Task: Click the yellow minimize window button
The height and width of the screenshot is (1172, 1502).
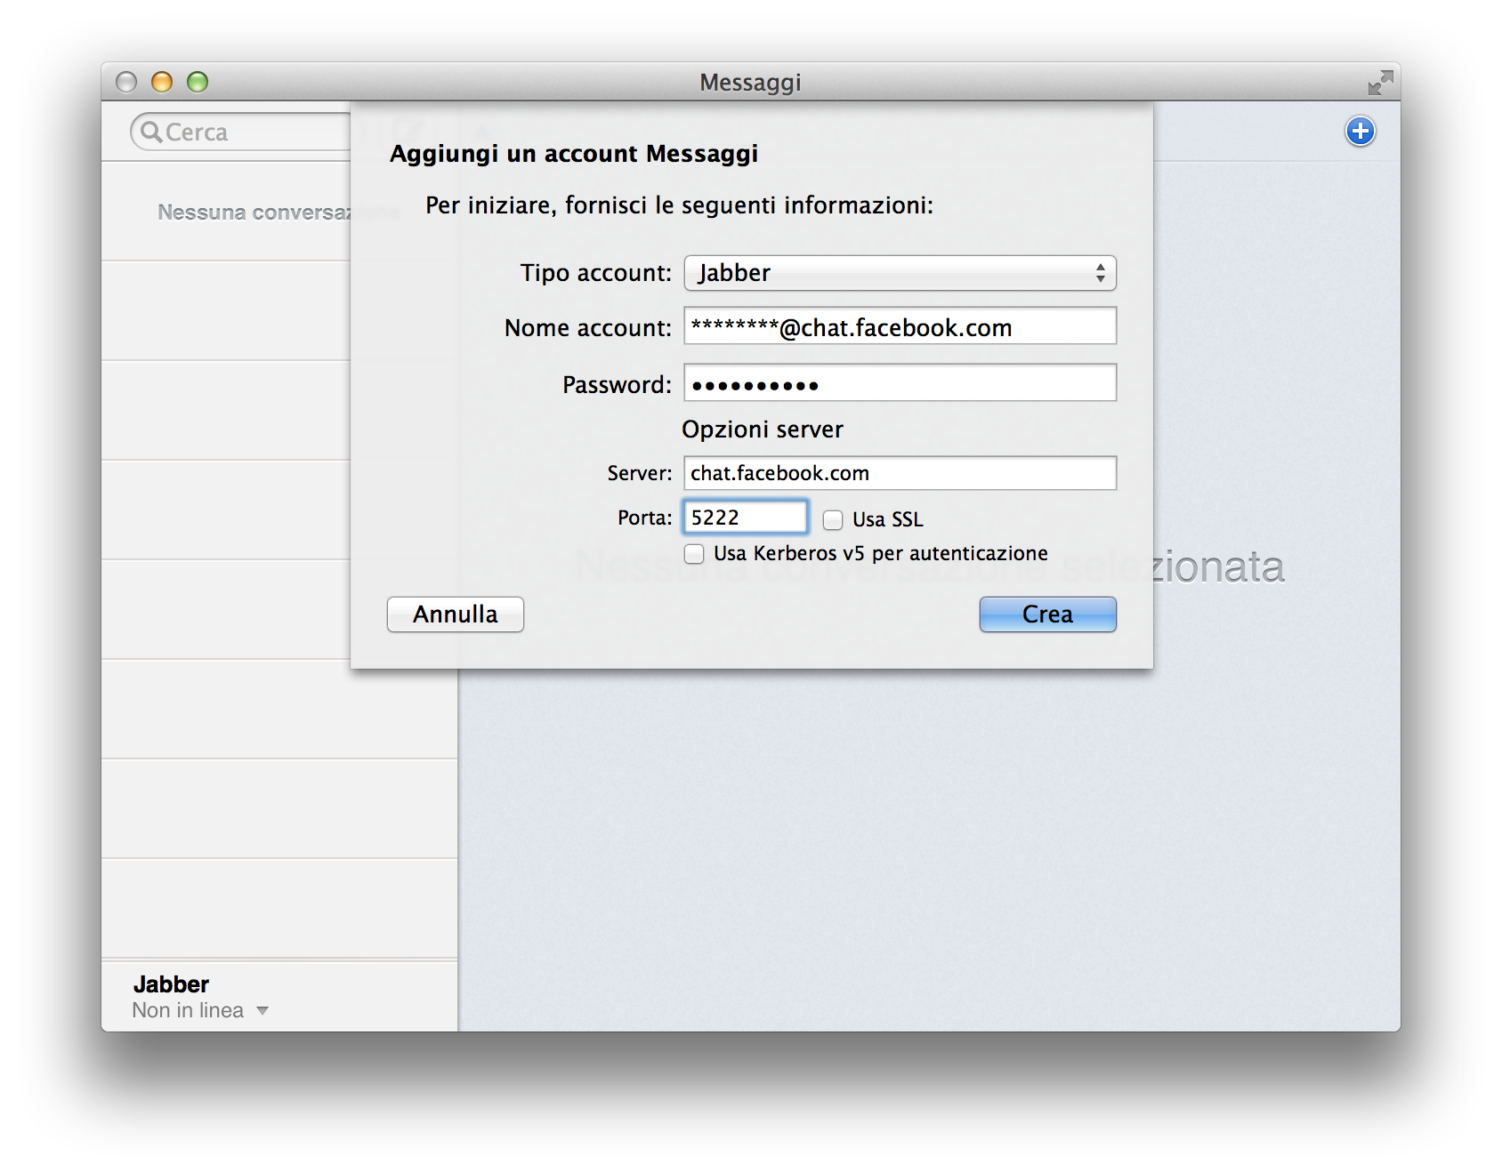Action: [162, 82]
